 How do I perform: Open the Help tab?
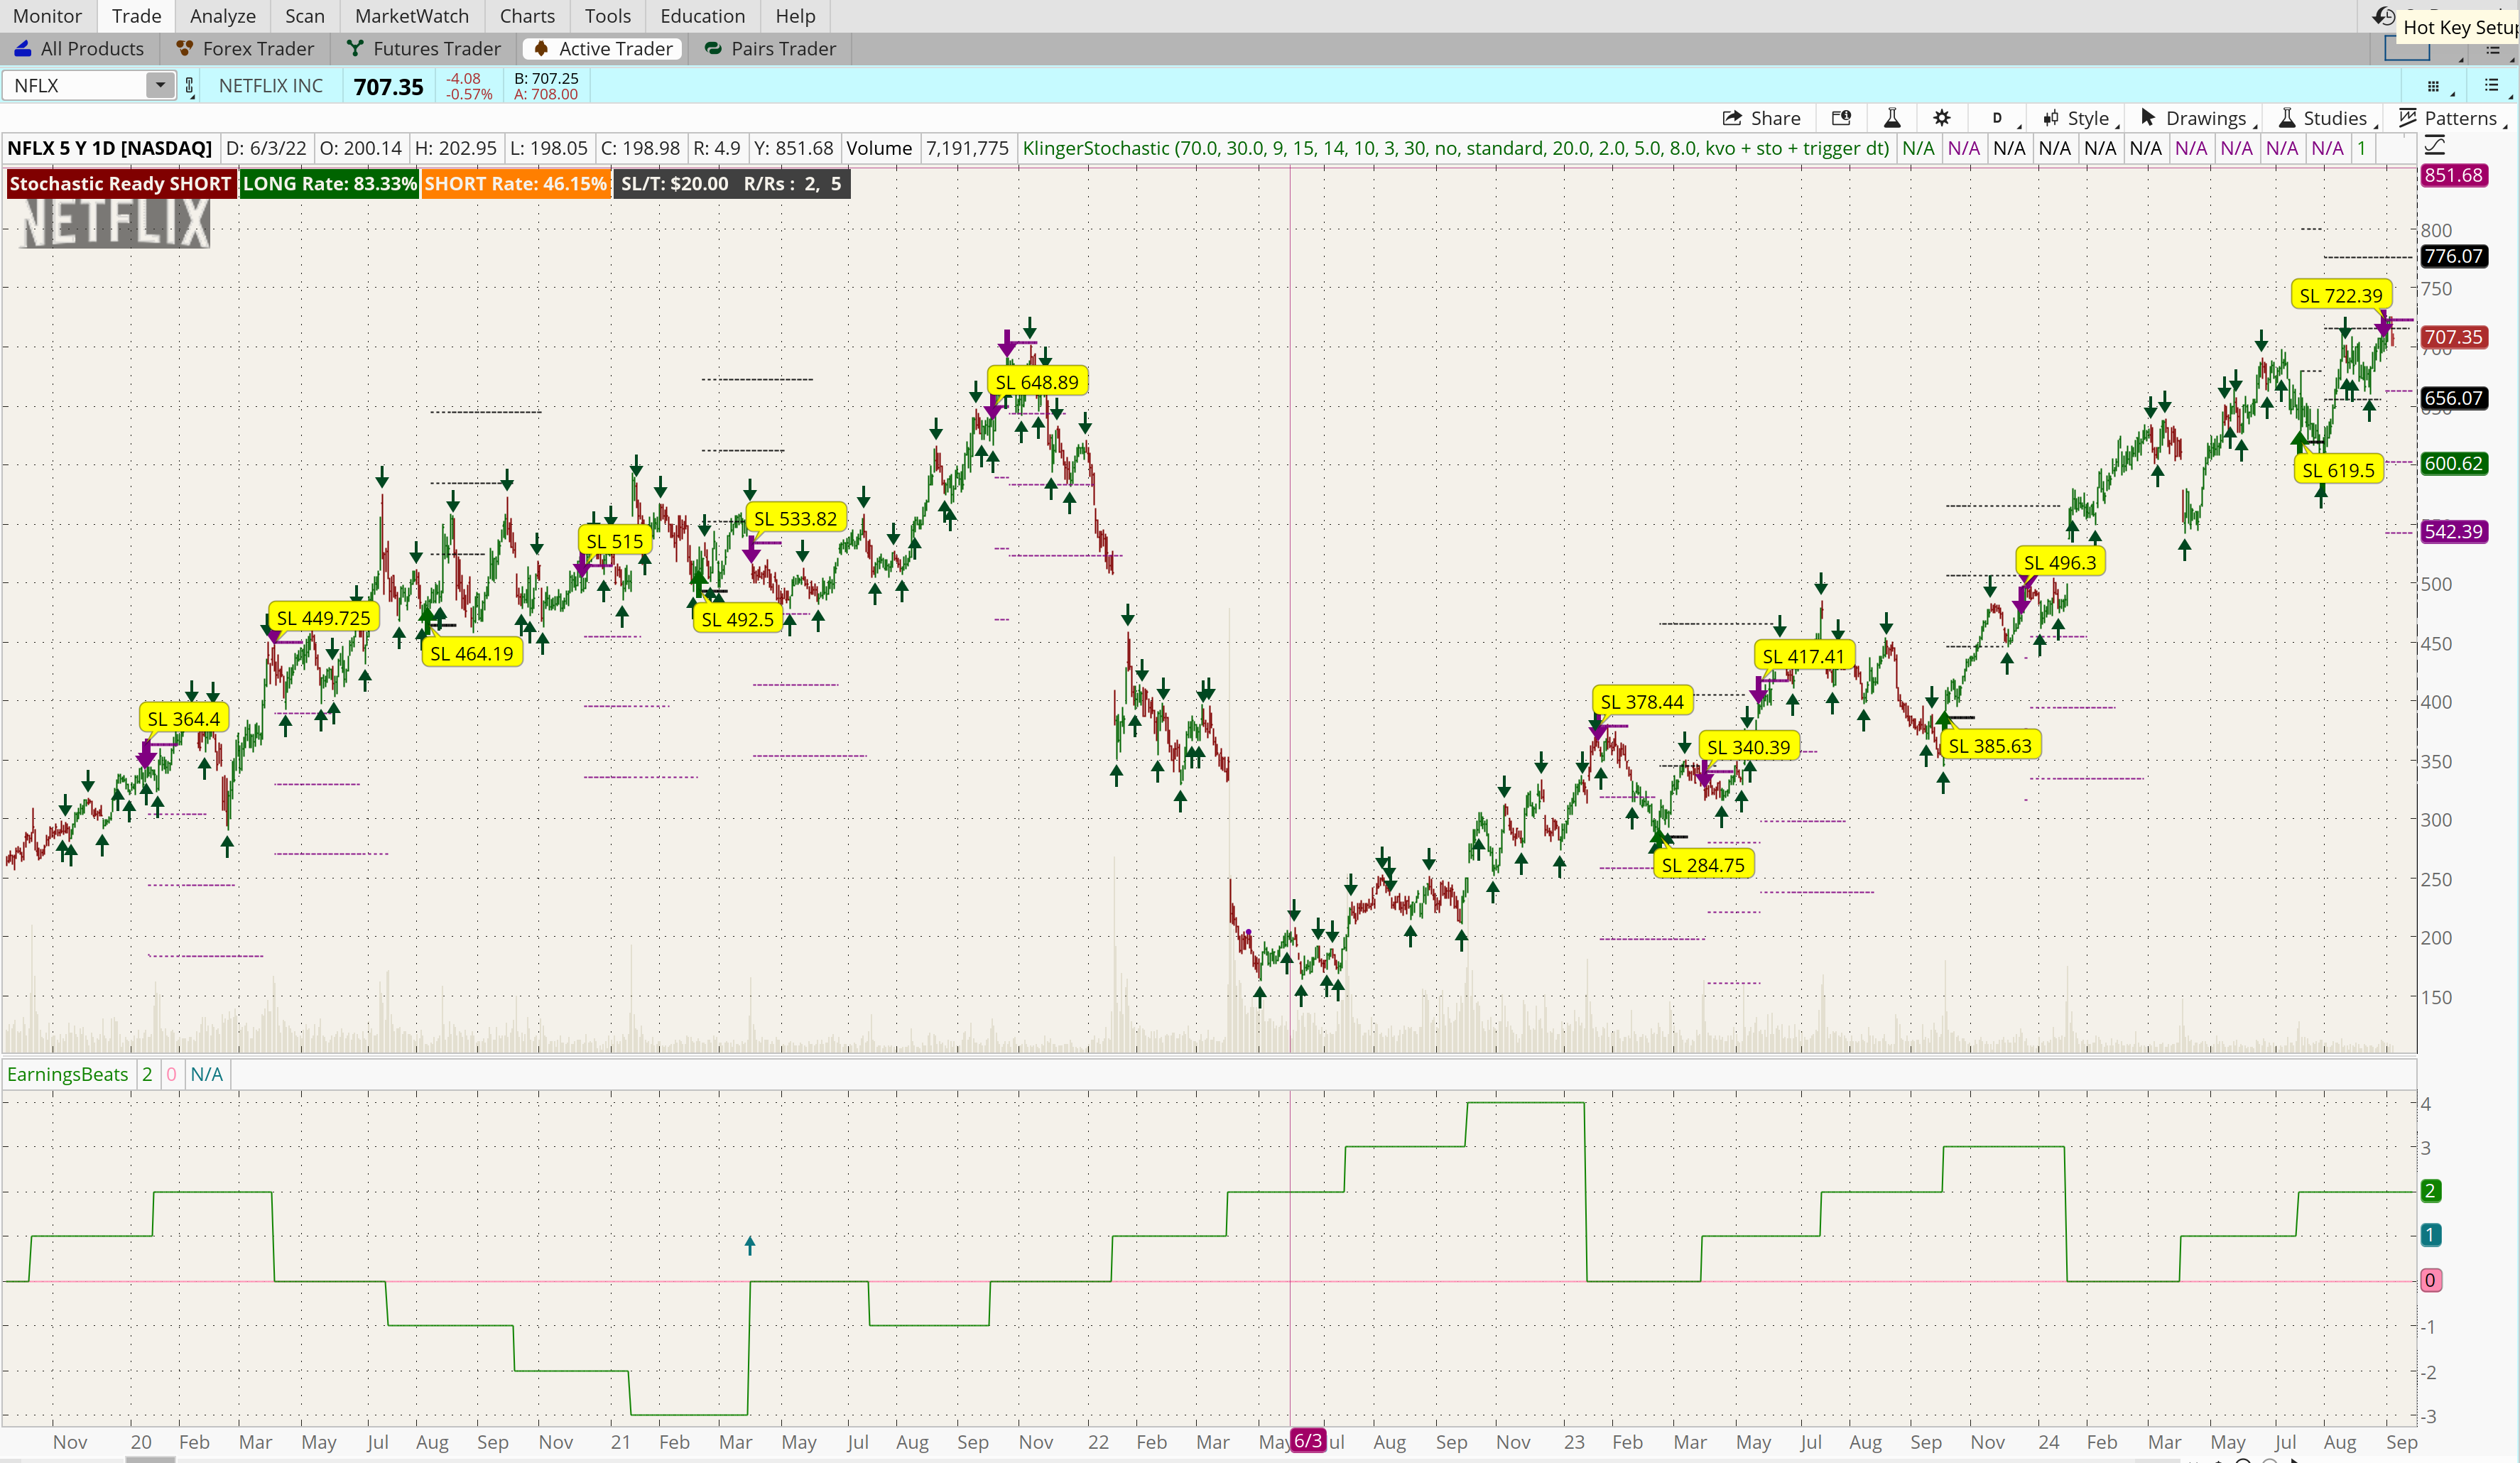tap(796, 16)
